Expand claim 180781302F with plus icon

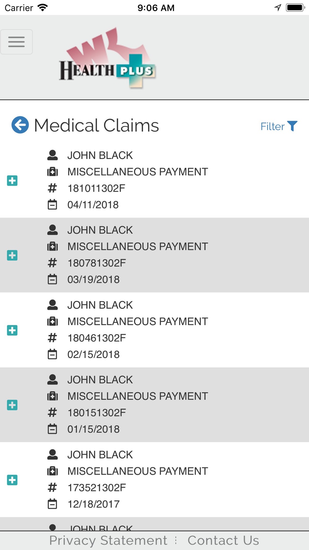(12, 256)
